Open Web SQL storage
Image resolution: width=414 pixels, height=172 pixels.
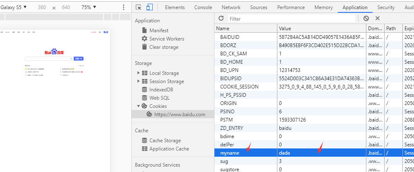[x=159, y=98]
